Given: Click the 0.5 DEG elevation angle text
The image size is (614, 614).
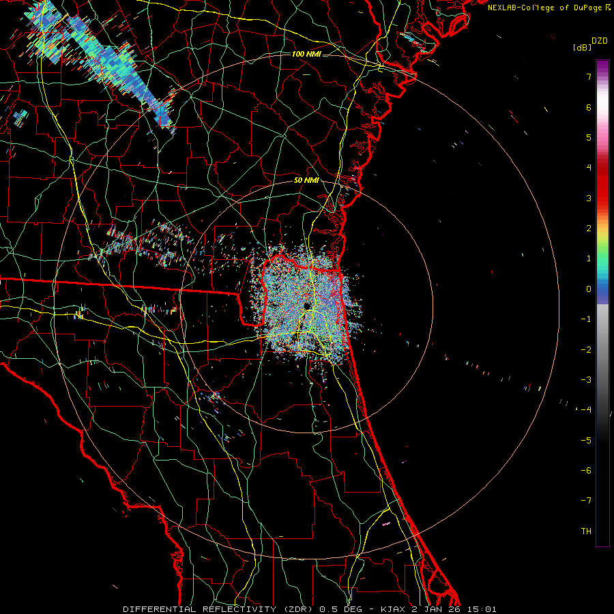Looking at the screenshot, I should tap(341, 609).
